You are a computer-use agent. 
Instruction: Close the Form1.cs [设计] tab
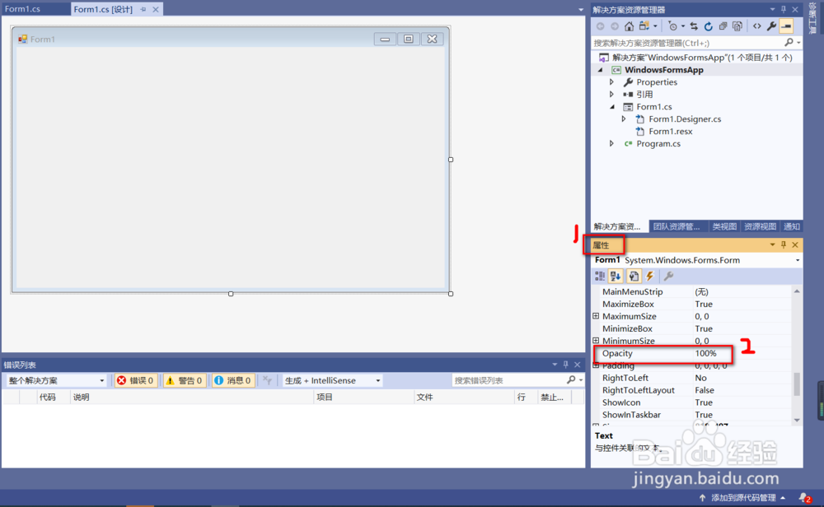tap(156, 9)
